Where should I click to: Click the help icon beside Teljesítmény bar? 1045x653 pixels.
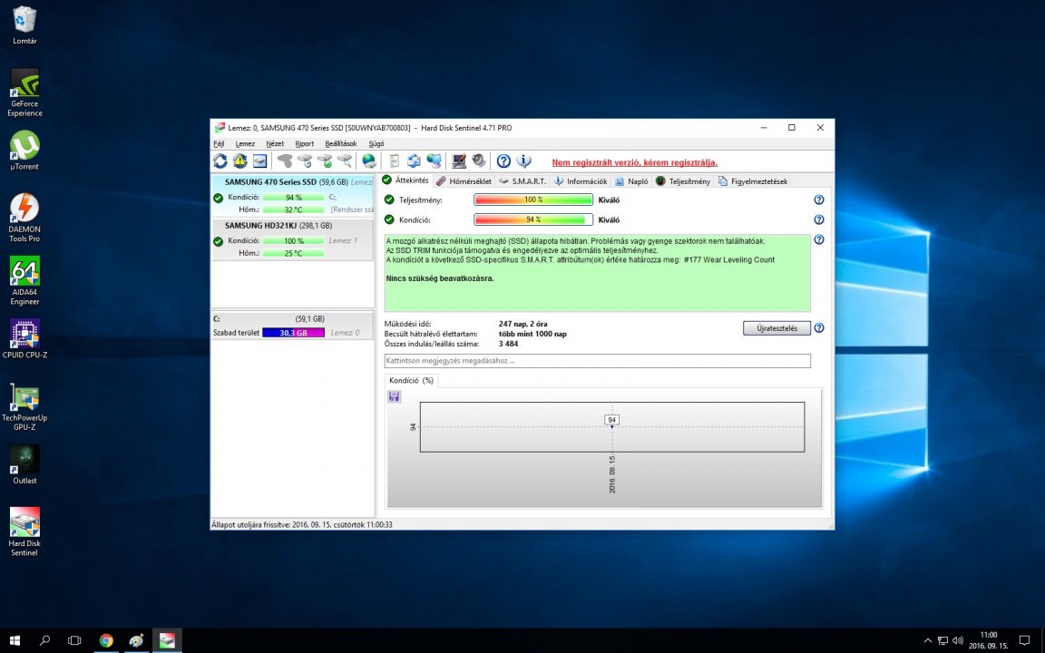click(x=819, y=200)
